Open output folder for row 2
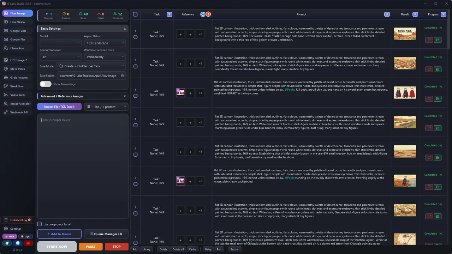The height and width of the screenshot is (254, 452). pyautogui.click(x=438, y=69)
